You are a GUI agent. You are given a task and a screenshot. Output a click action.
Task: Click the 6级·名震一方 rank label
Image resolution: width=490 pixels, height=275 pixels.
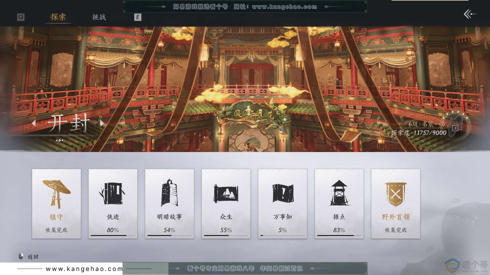(427, 124)
